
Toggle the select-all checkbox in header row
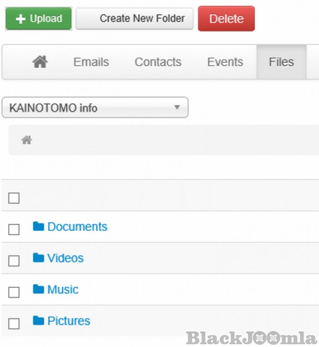point(14,198)
